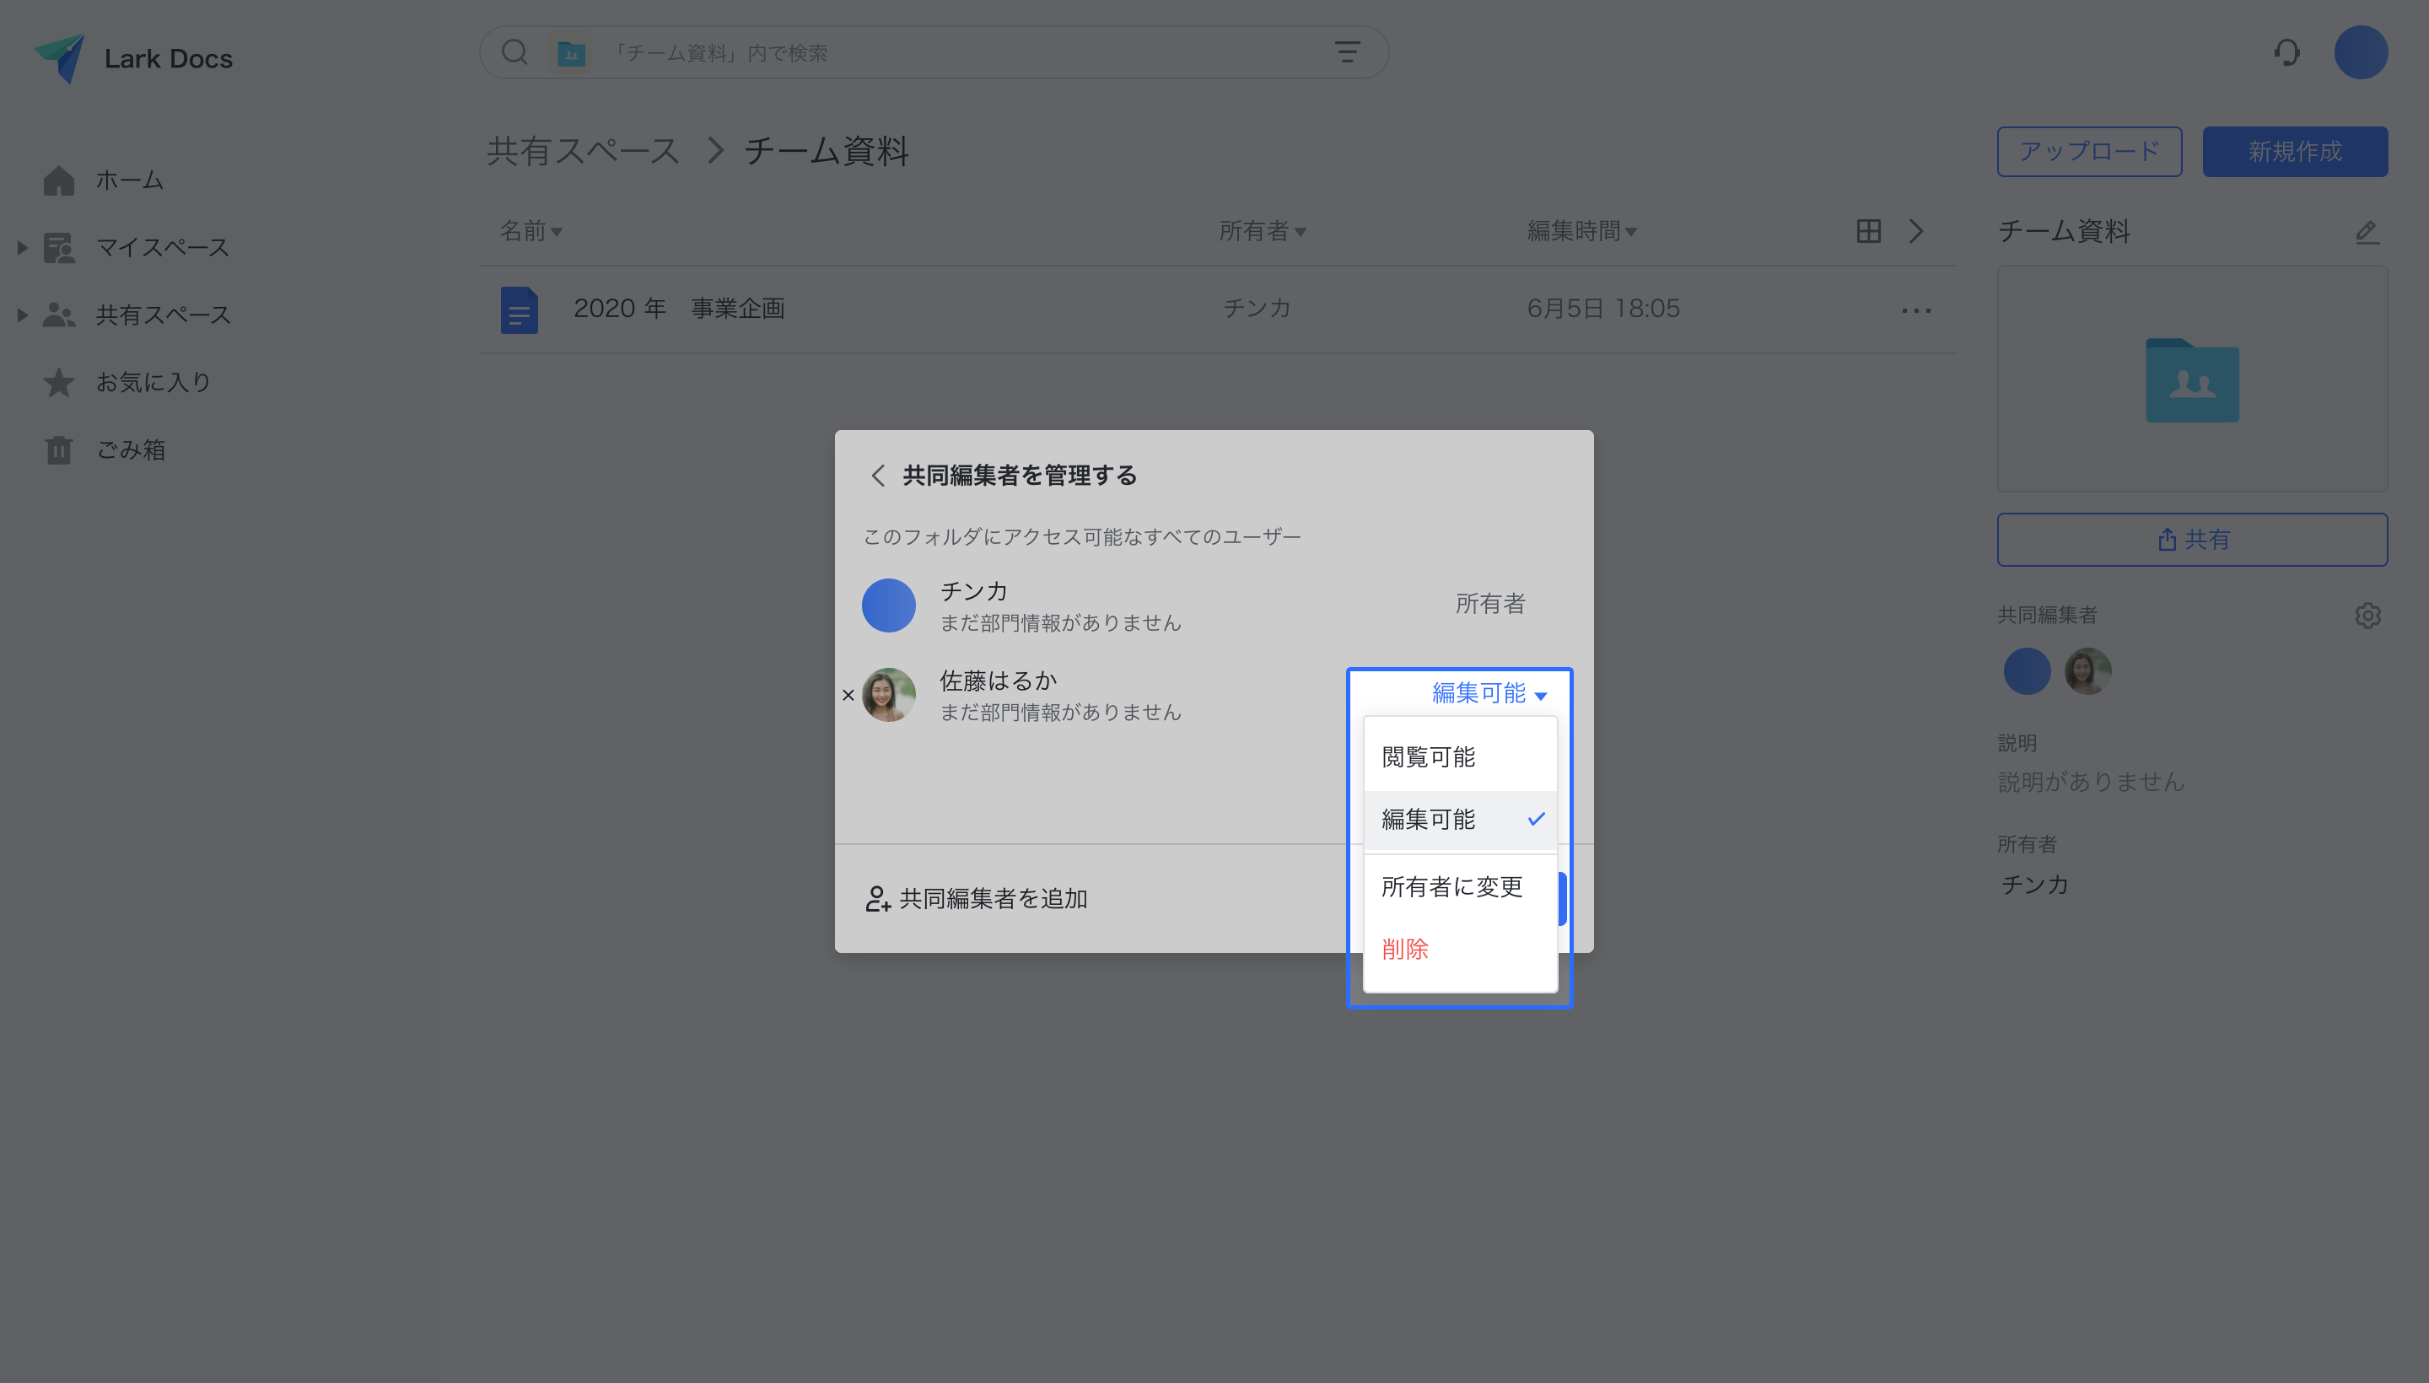The width and height of the screenshot is (2429, 1383).
Task: Expand the 共有スペース tree item
Action: click(22, 315)
